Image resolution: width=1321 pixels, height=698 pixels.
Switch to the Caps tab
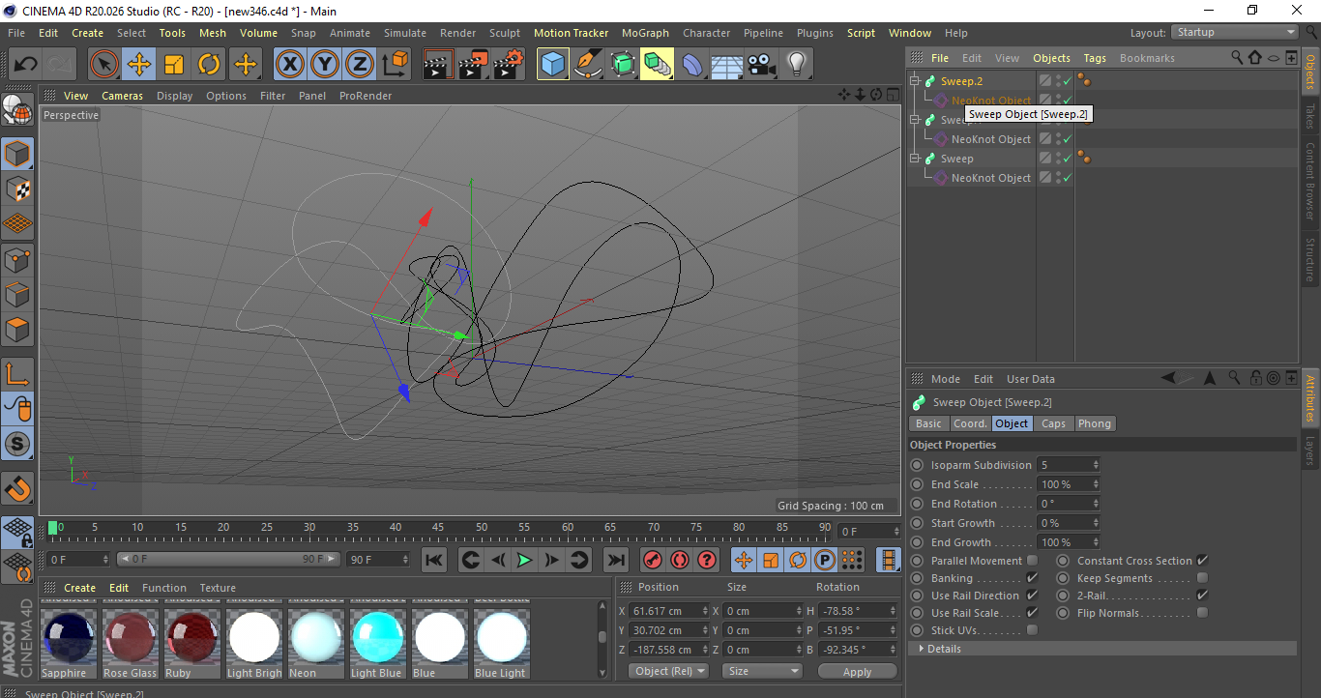[x=1053, y=423]
